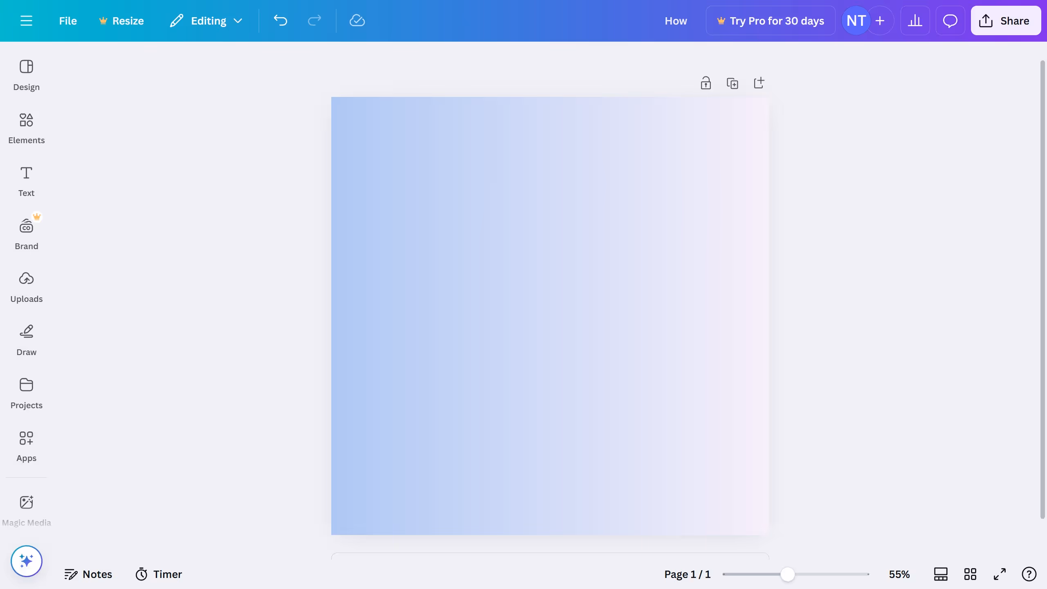The width and height of the screenshot is (1047, 589).
Task: Open the hamburger main menu
Action: (26, 20)
